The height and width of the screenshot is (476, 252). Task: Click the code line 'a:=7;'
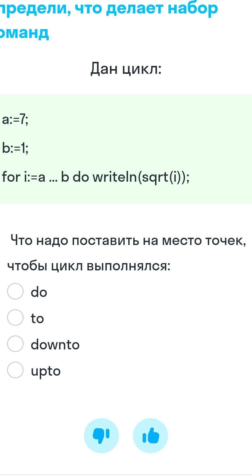click(x=15, y=119)
